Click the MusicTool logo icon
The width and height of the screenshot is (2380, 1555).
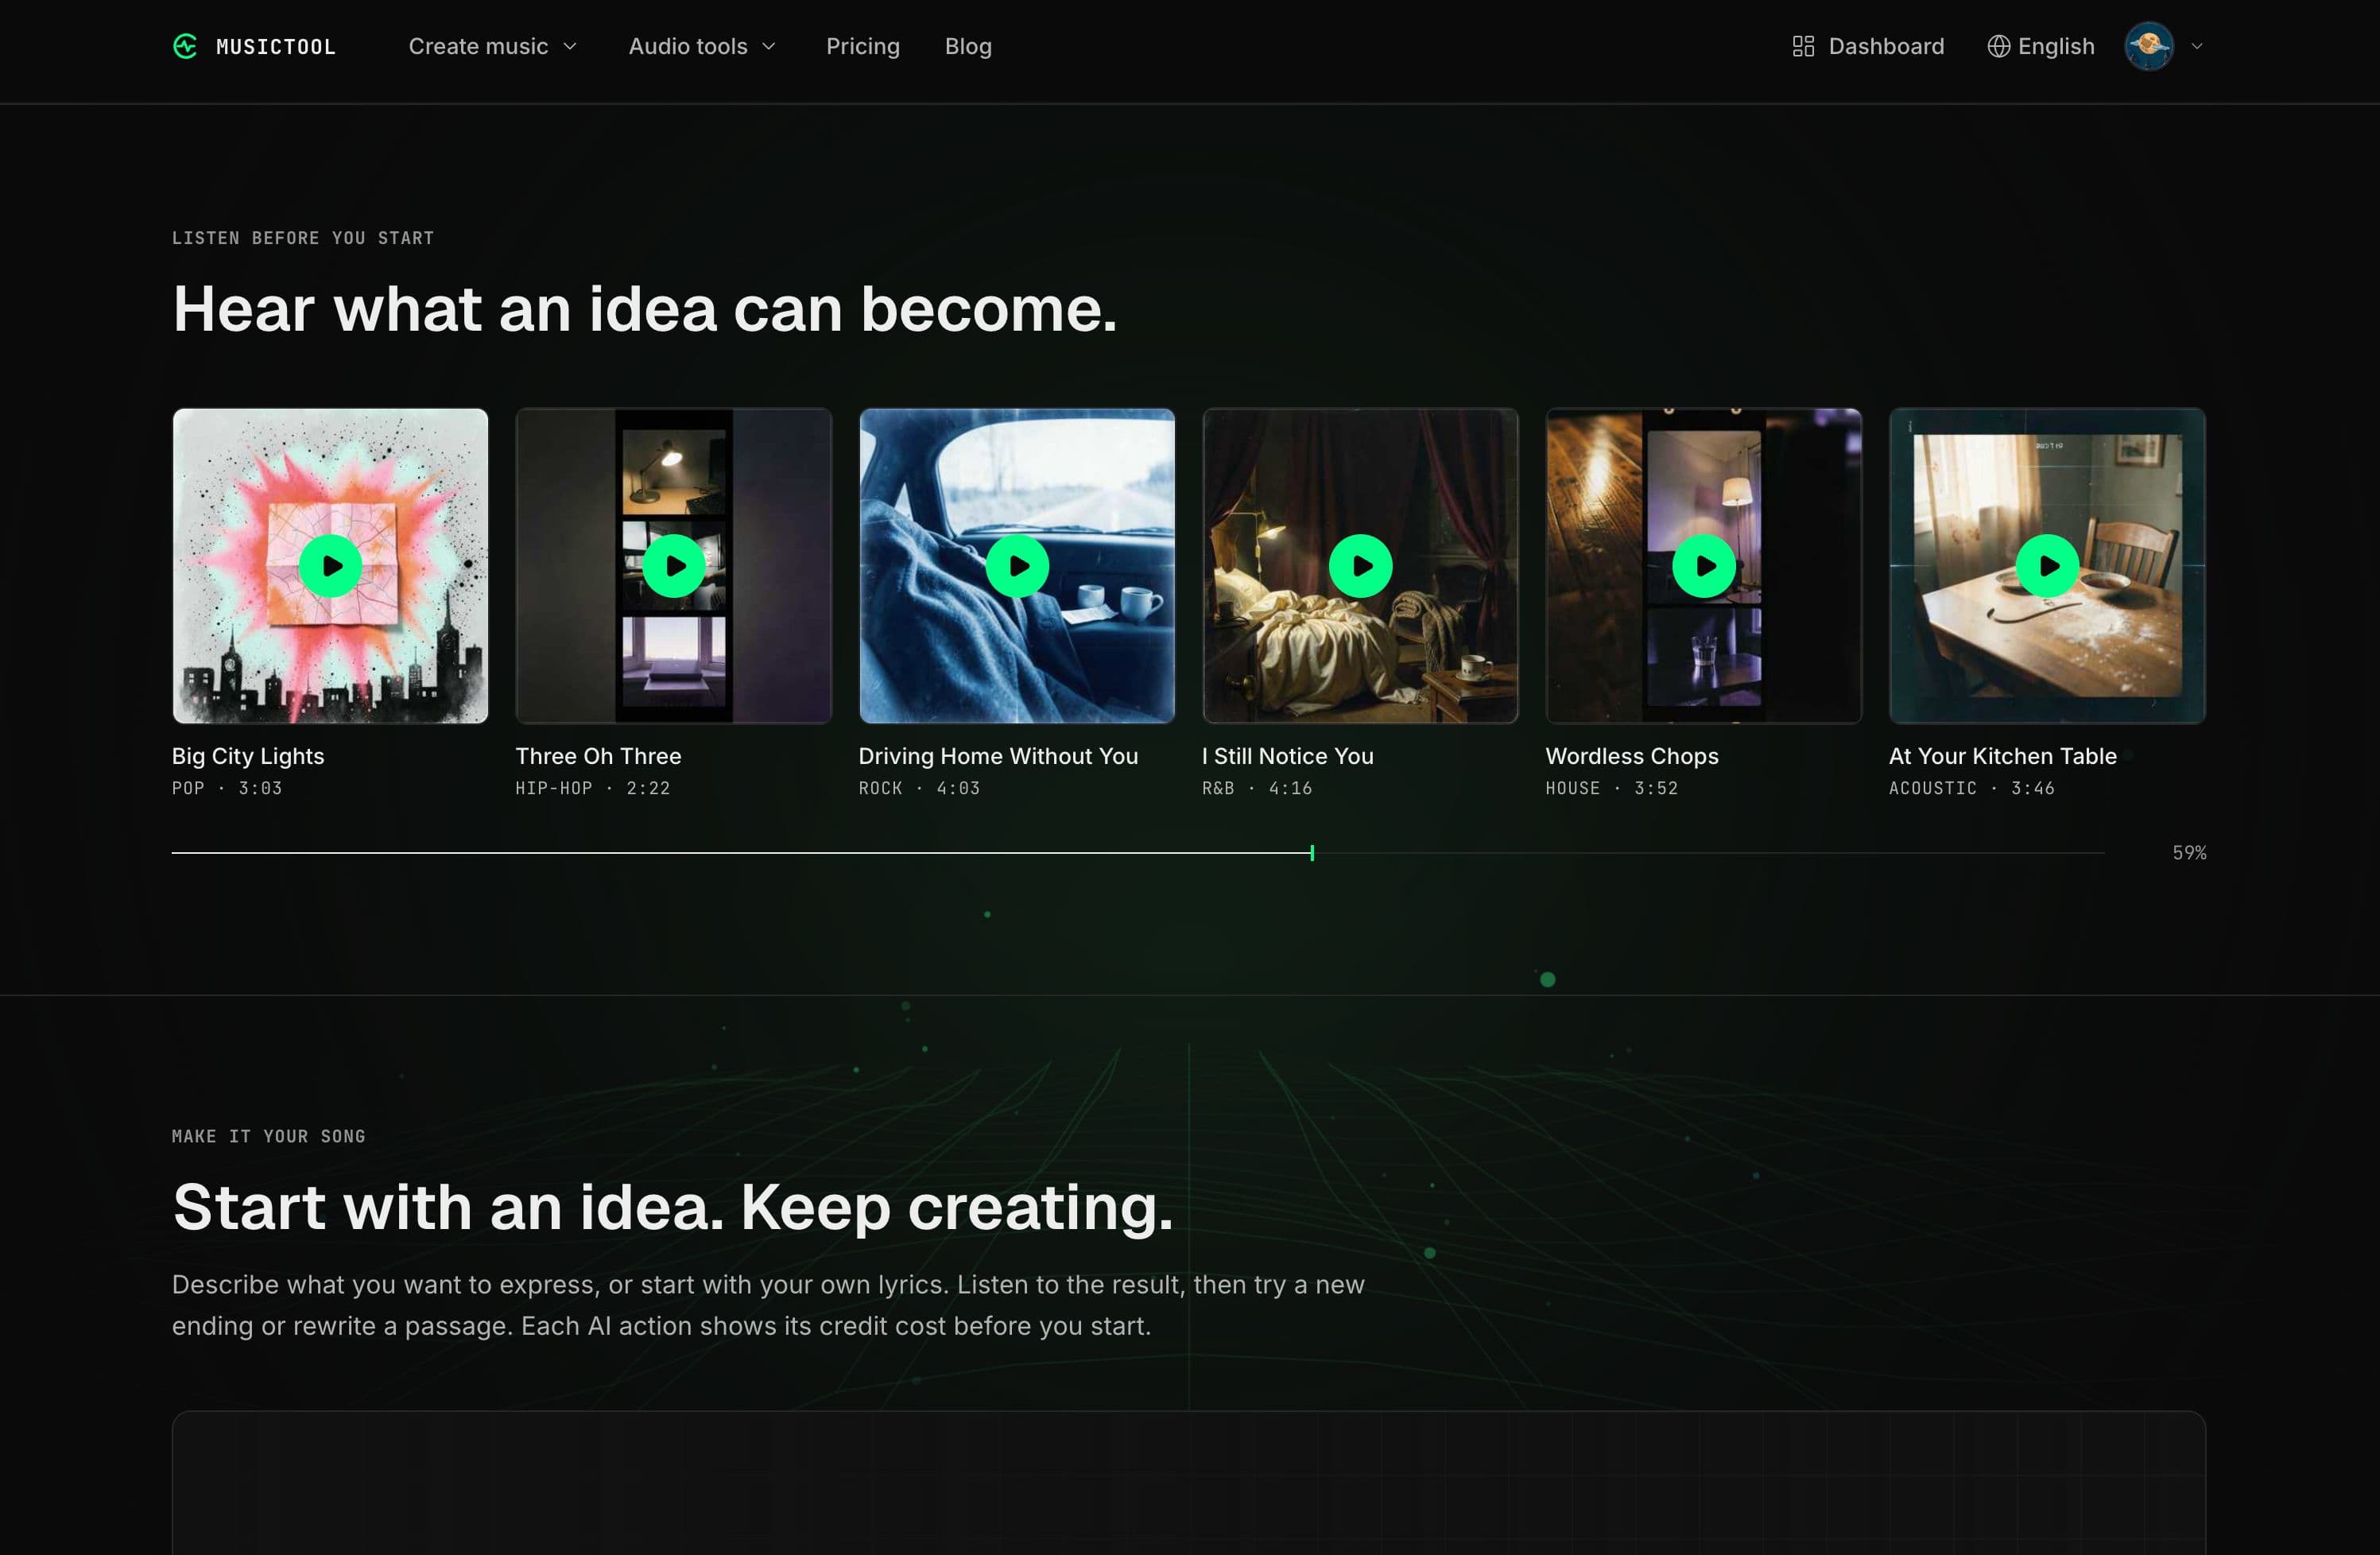tap(185, 46)
